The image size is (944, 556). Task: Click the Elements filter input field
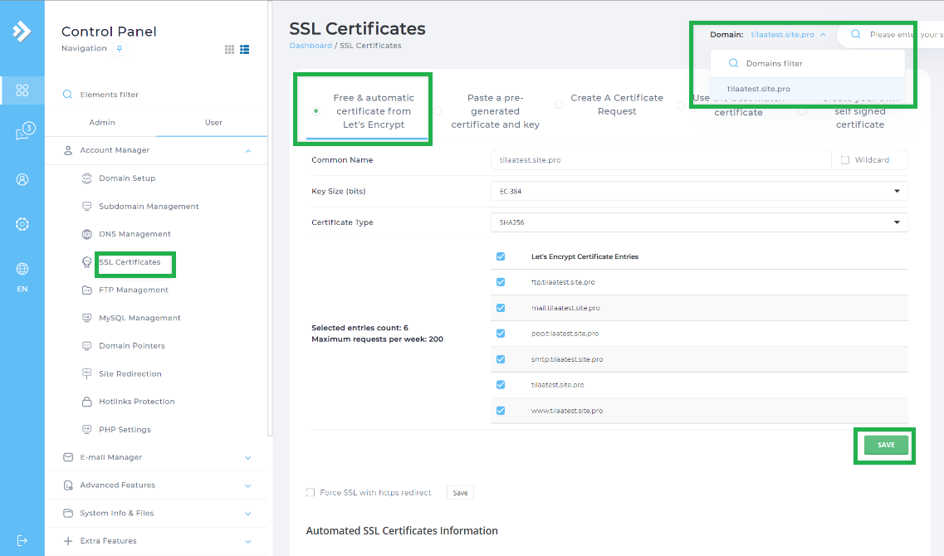[157, 95]
